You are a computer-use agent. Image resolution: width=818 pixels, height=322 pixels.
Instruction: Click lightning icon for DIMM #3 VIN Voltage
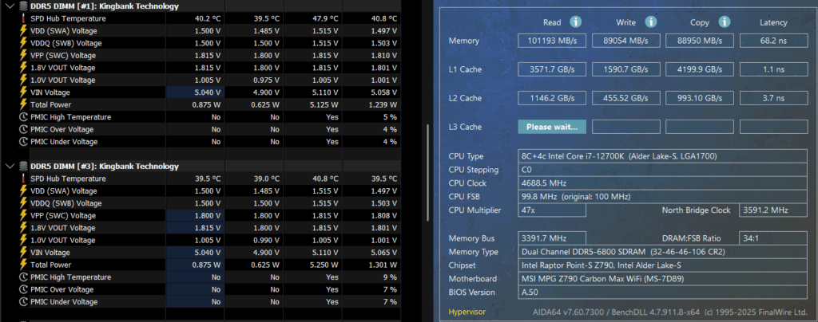23,253
